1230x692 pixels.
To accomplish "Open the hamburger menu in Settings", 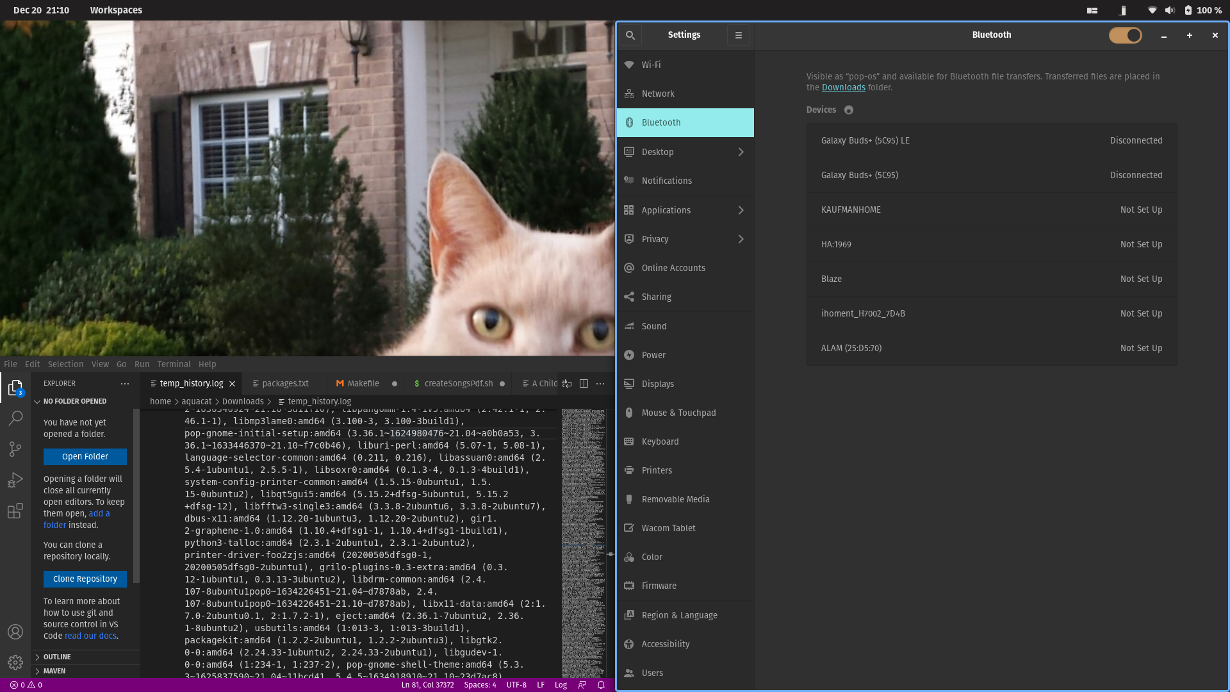I will pyautogui.click(x=738, y=35).
